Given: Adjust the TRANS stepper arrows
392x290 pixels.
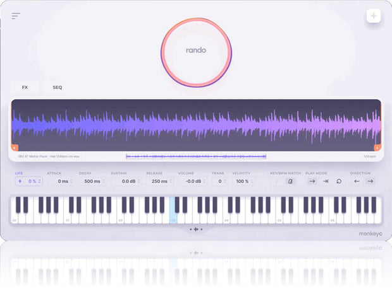Looking at the screenshot, I should 225,182.
